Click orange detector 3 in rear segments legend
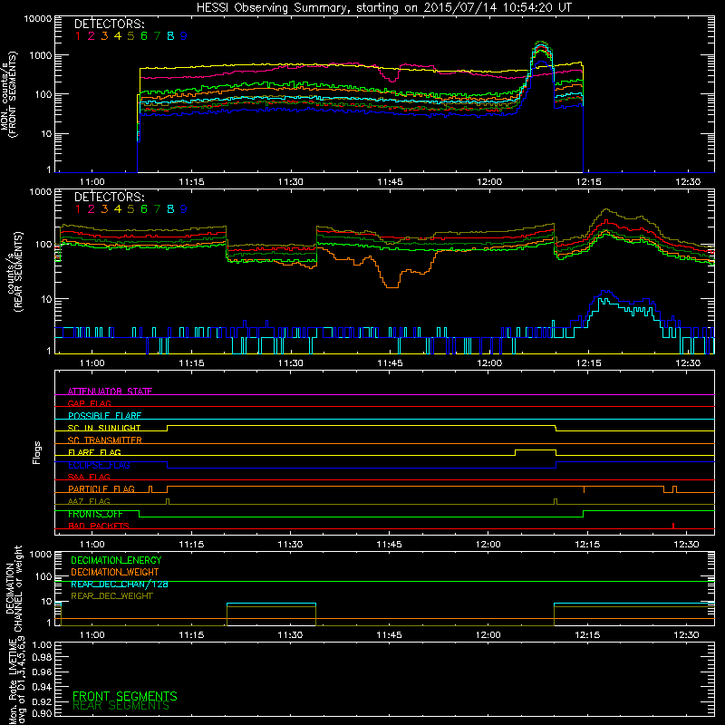The width and height of the screenshot is (725, 725). point(104,209)
